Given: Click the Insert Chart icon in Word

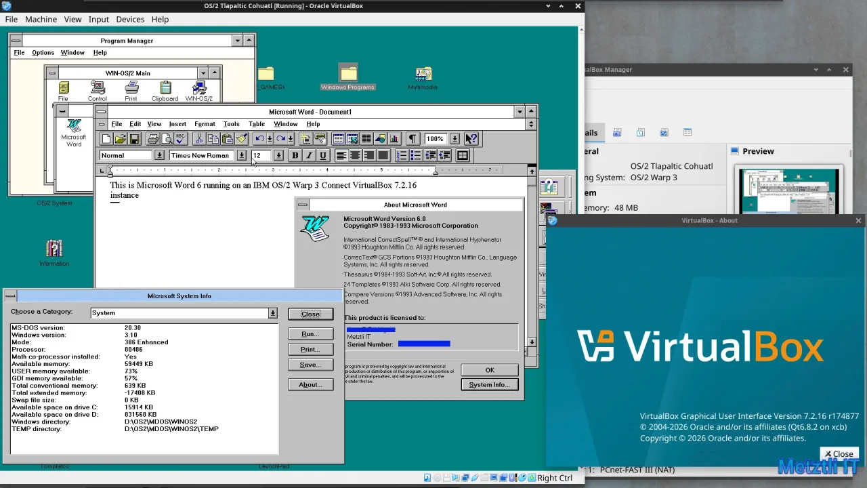Looking at the screenshot, I should click(x=394, y=139).
